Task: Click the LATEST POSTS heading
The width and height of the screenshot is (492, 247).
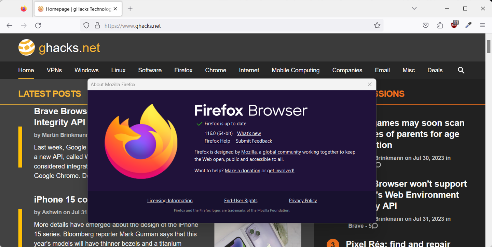Action: (x=50, y=94)
